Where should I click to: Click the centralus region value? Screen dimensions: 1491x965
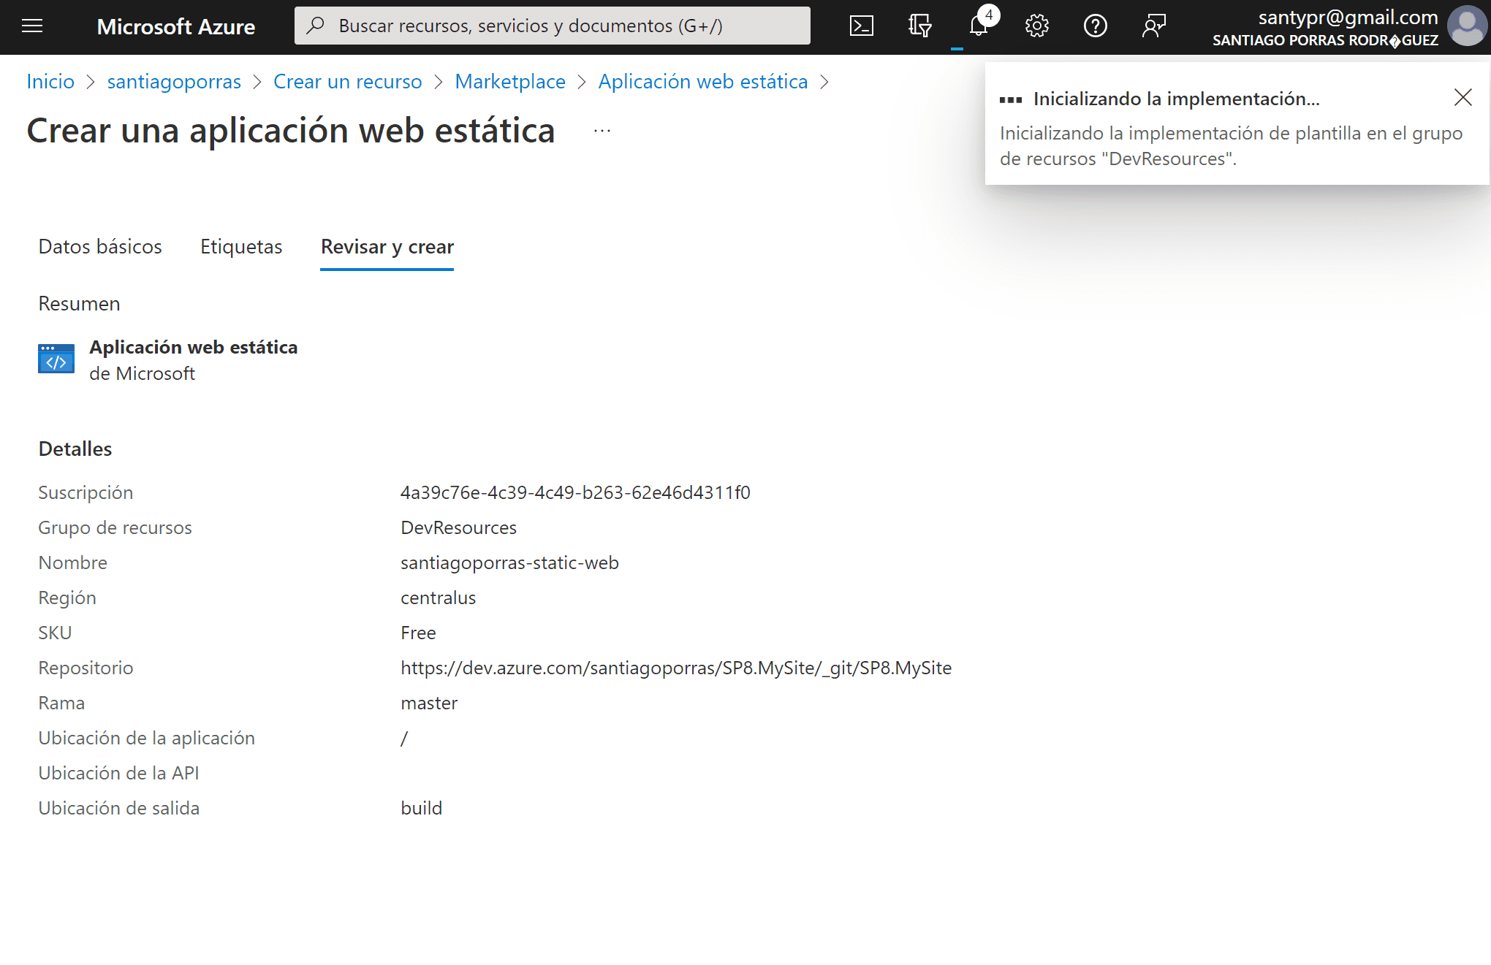click(x=438, y=598)
